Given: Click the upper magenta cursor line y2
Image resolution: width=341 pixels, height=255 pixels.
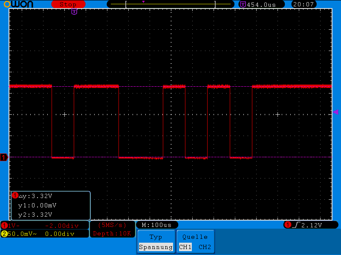Looking at the screenshot, I should 170,87.
